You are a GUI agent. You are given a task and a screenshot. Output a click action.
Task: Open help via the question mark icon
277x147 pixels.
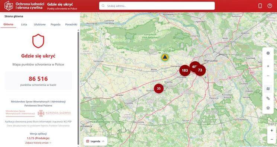[270, 6]
